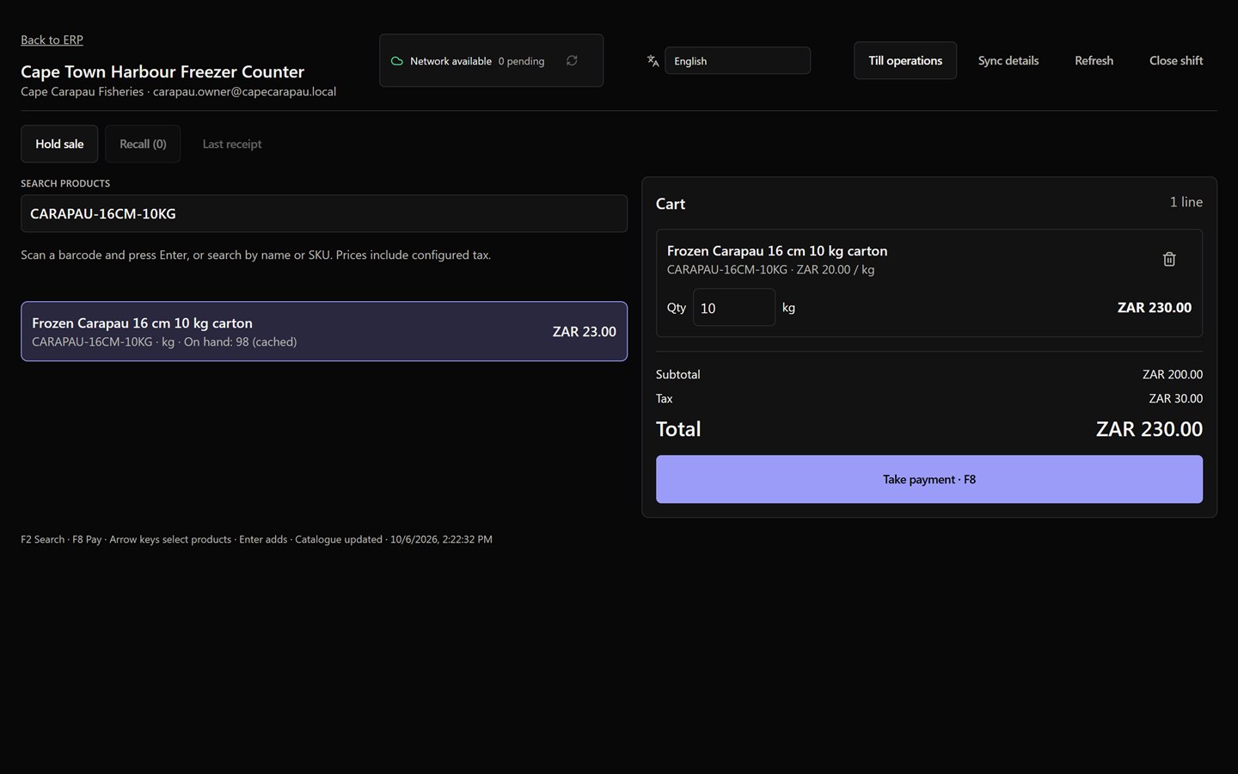
Task: Delete Frozen Carapau line with trash icon
Action: [1169, 259]
